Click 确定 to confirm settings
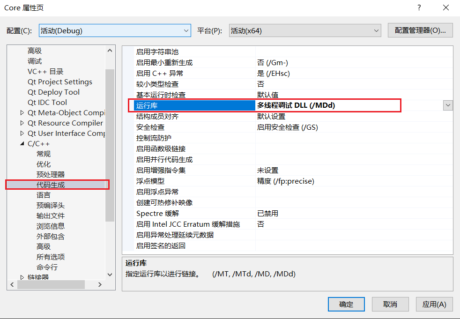This screenshot has width=460, height=319. (x=346, y=304)
